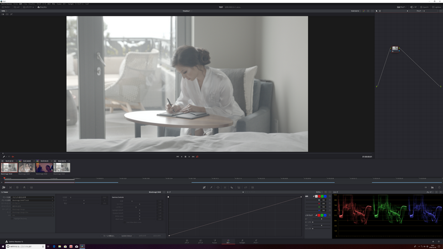
Task: Toggle the Media Pool panel
Action: (29, 7)
